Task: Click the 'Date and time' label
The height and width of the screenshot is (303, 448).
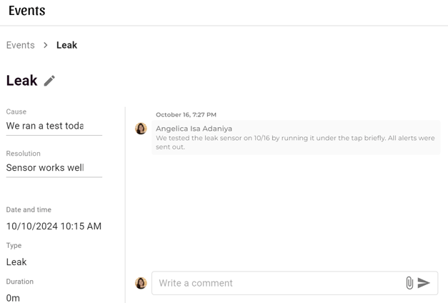Action: point(29,209)
